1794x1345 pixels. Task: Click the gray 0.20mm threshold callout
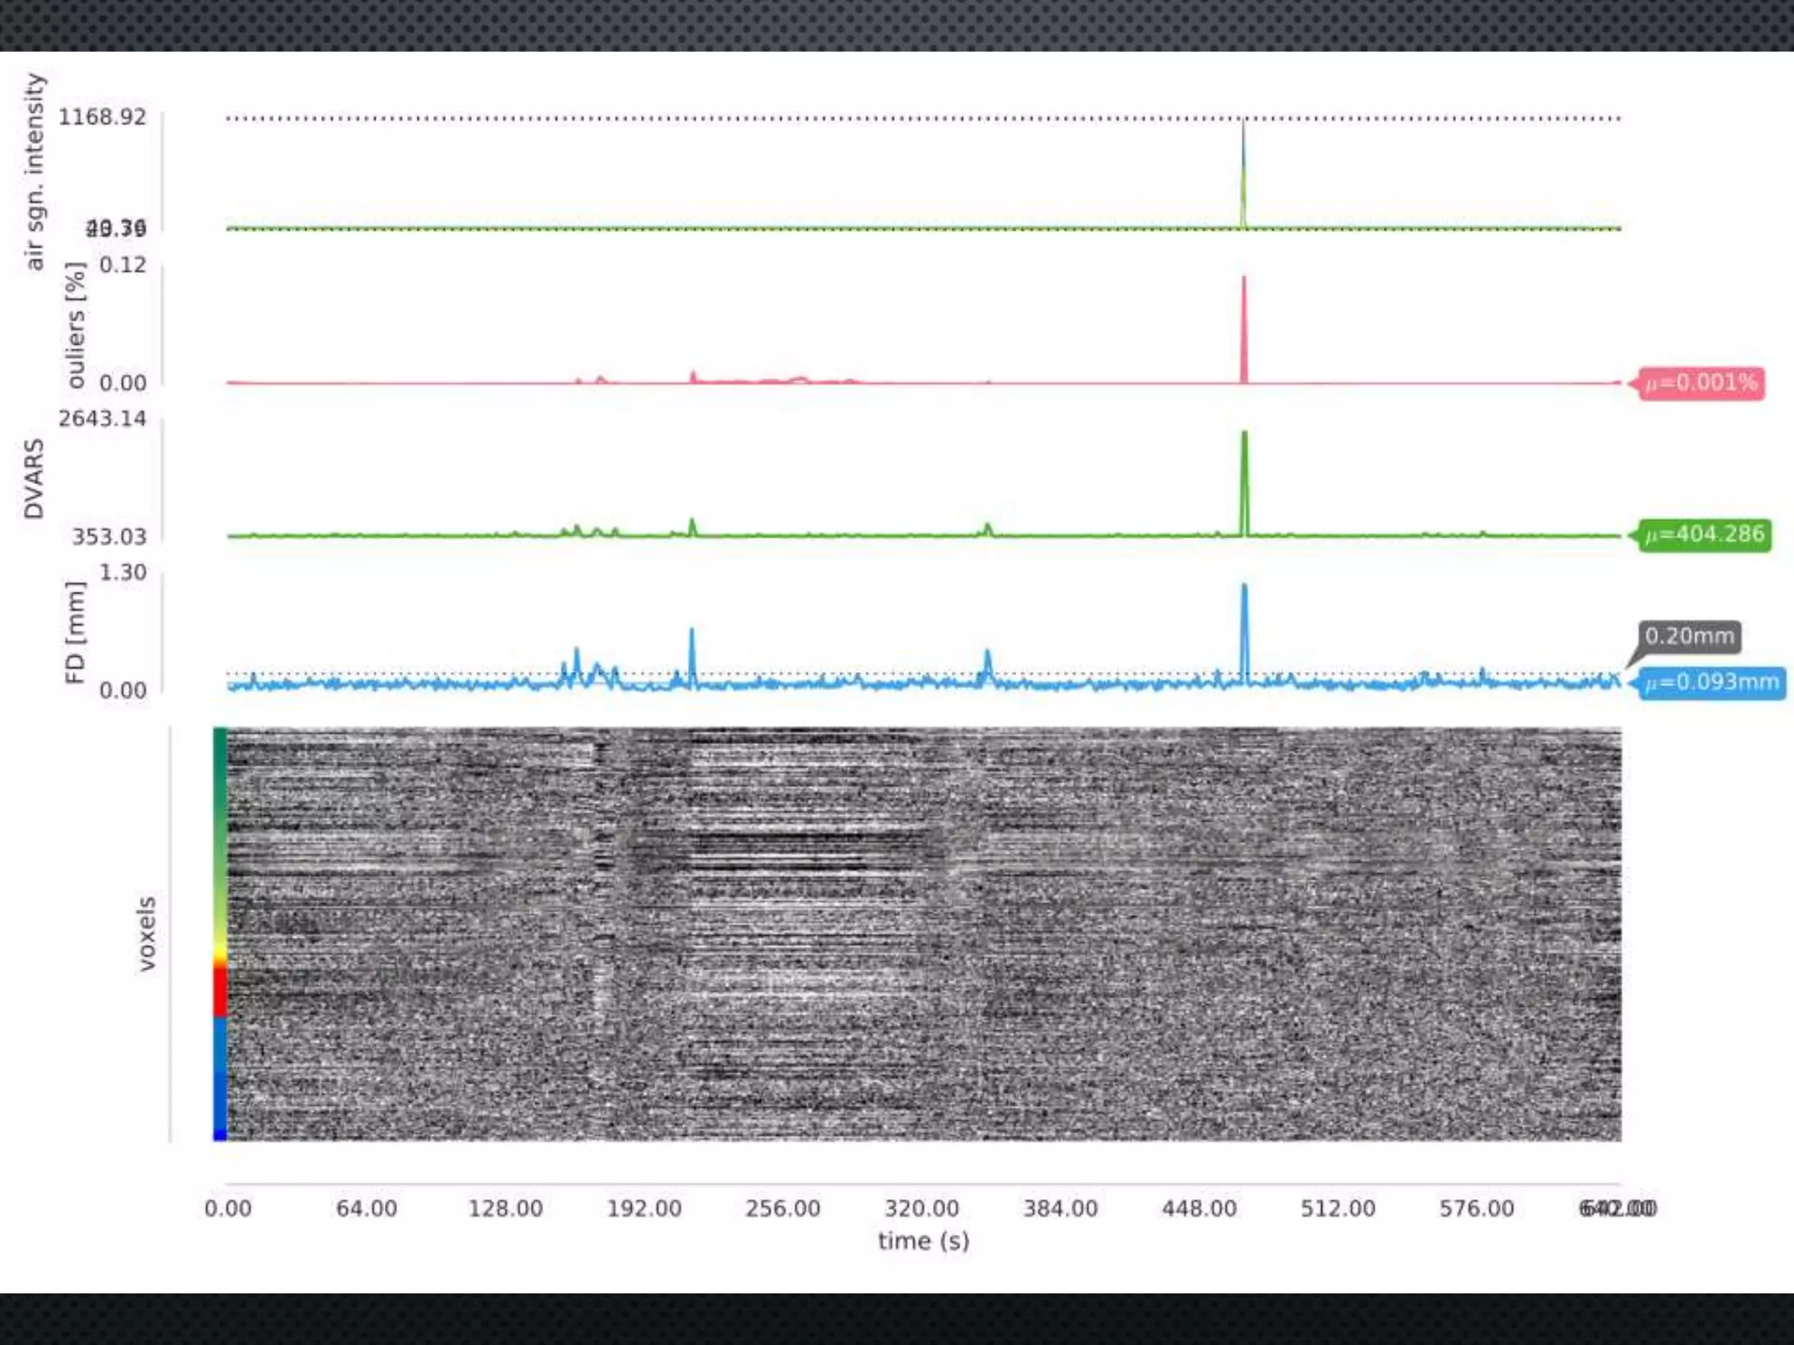click(x=1689, y=636)
